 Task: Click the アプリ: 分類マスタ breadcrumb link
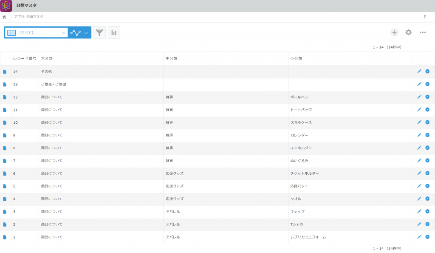(28, 17)
